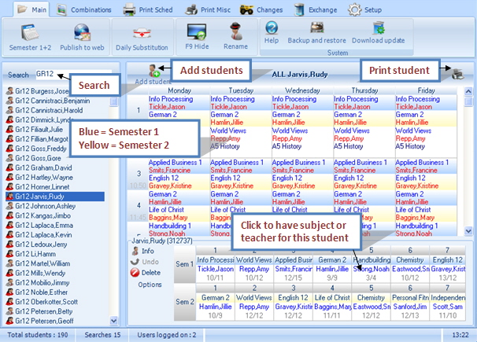Click Friday World Views entry
This screenshot has height=342, width=477.
click(413, 131)
